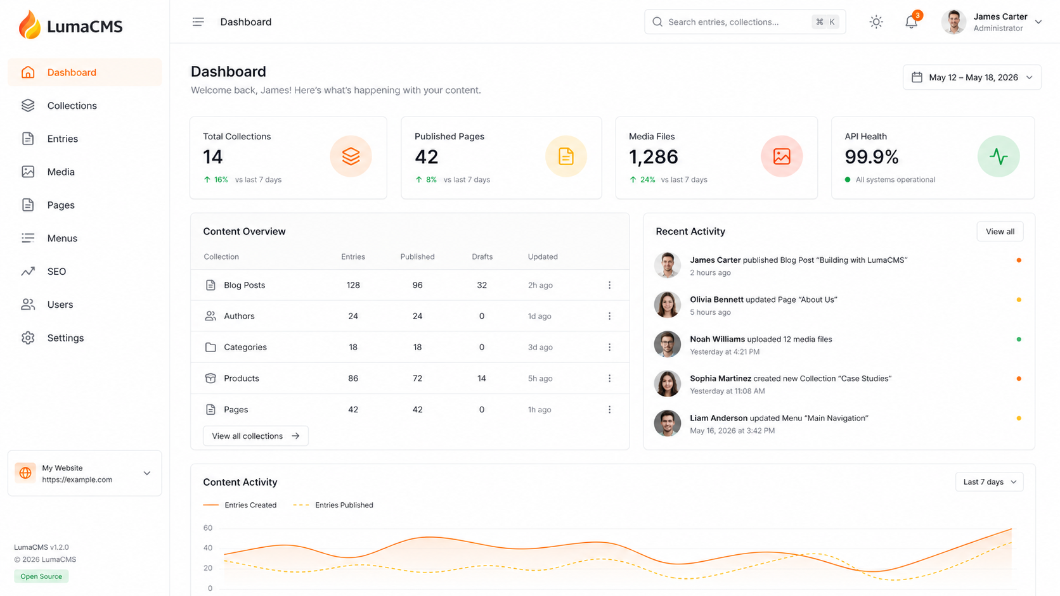Select Pages in the sidebar
The width and height of the screenshot is (1060, 596).
(84, 205)
